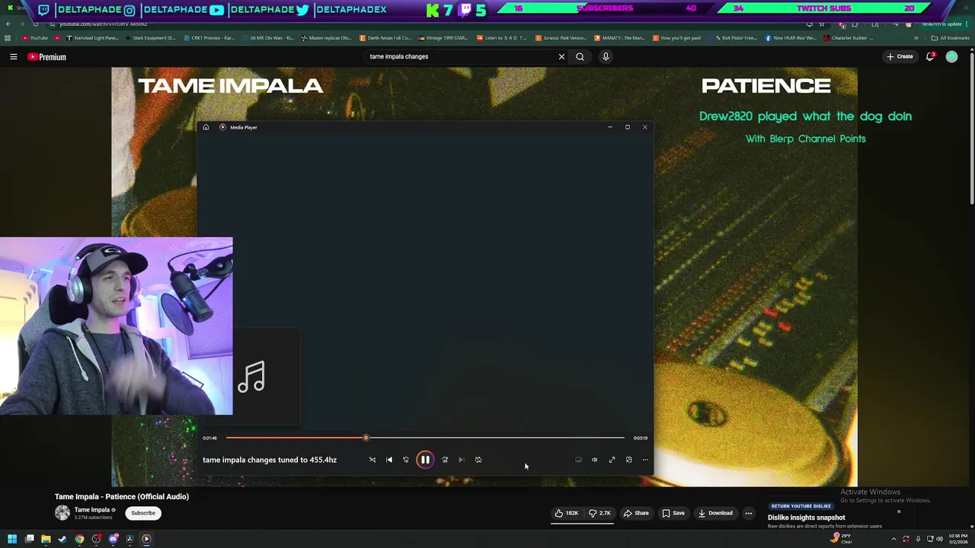Open Media Player more options menu
The width and height of the screenshot is (975, 548).
[x=645, y=460]
